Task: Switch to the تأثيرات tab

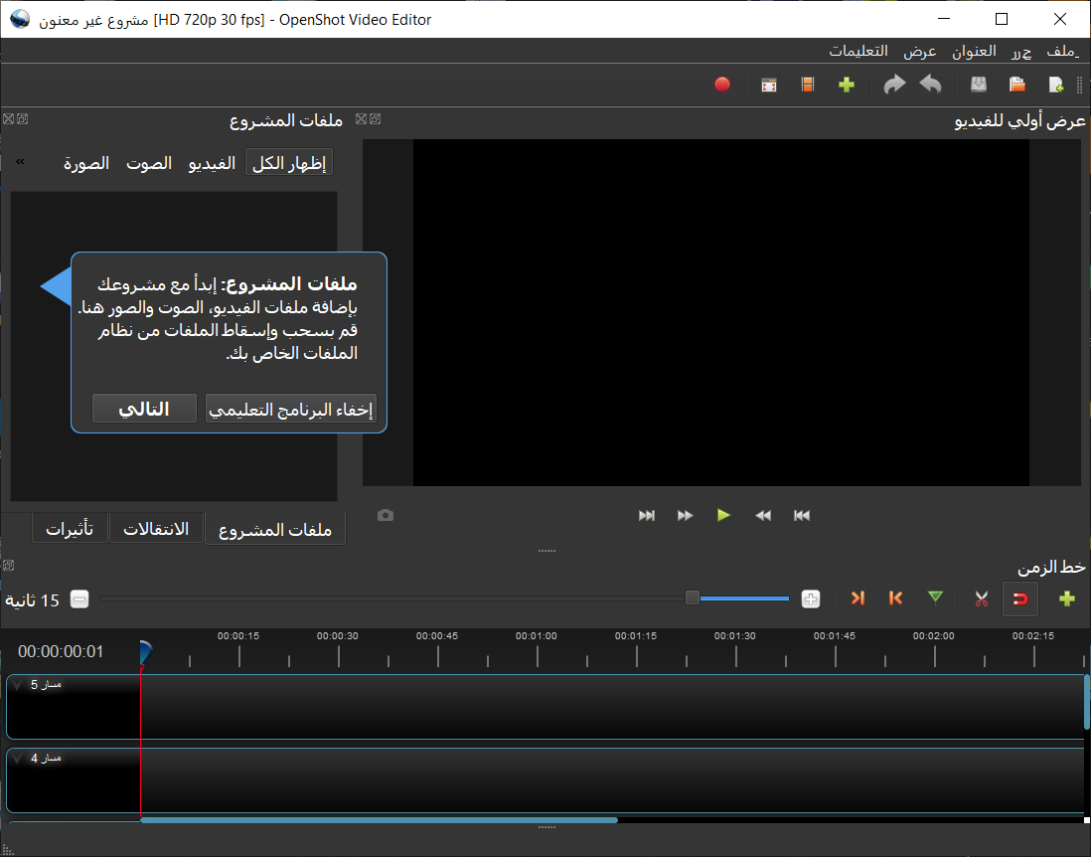Action: [70, 528]
